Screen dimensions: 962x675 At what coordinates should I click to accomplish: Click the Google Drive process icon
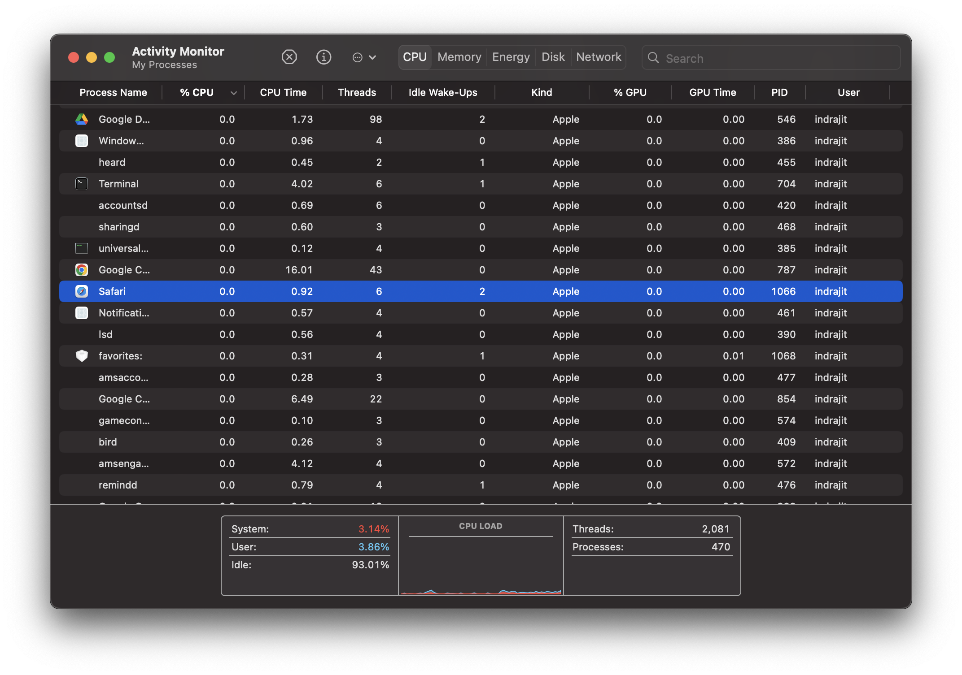click(x=82, y=119)
